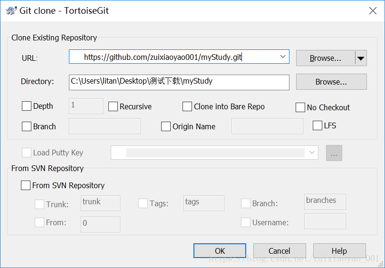
Task: Click the TortoiseGit turtle icon in title bar
Action: [11, 10]
